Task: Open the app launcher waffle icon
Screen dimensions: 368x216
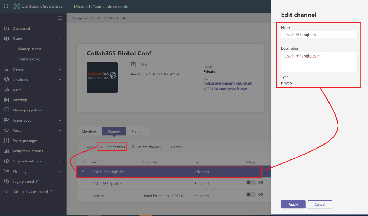Action: click(6, 6)
